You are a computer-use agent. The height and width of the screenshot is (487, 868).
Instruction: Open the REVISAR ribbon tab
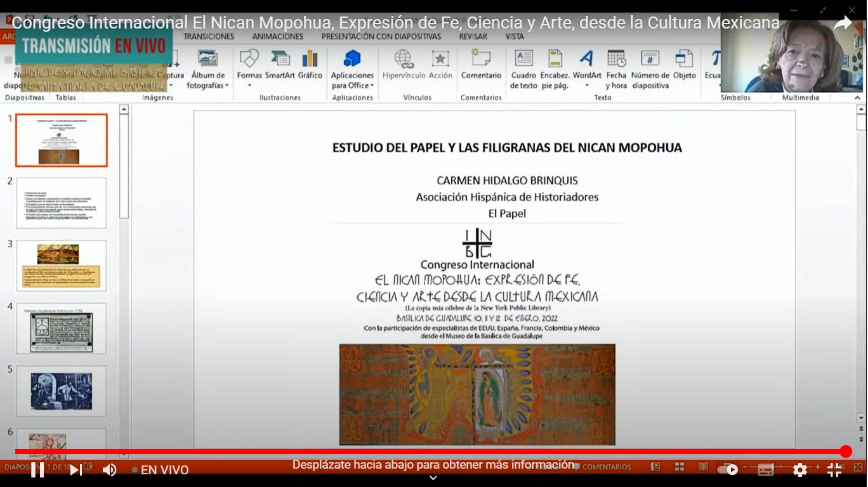pos(473,37)
